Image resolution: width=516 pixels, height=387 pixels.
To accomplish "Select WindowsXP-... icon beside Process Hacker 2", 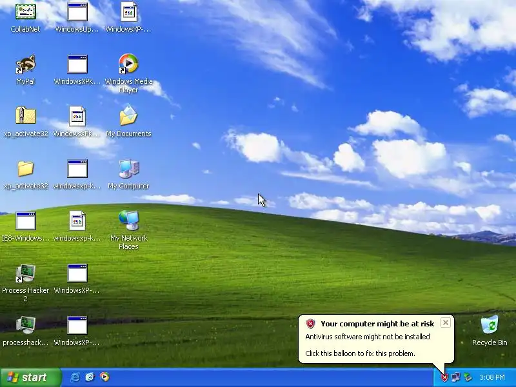I will pyautogui.click(x=77, y=273).
